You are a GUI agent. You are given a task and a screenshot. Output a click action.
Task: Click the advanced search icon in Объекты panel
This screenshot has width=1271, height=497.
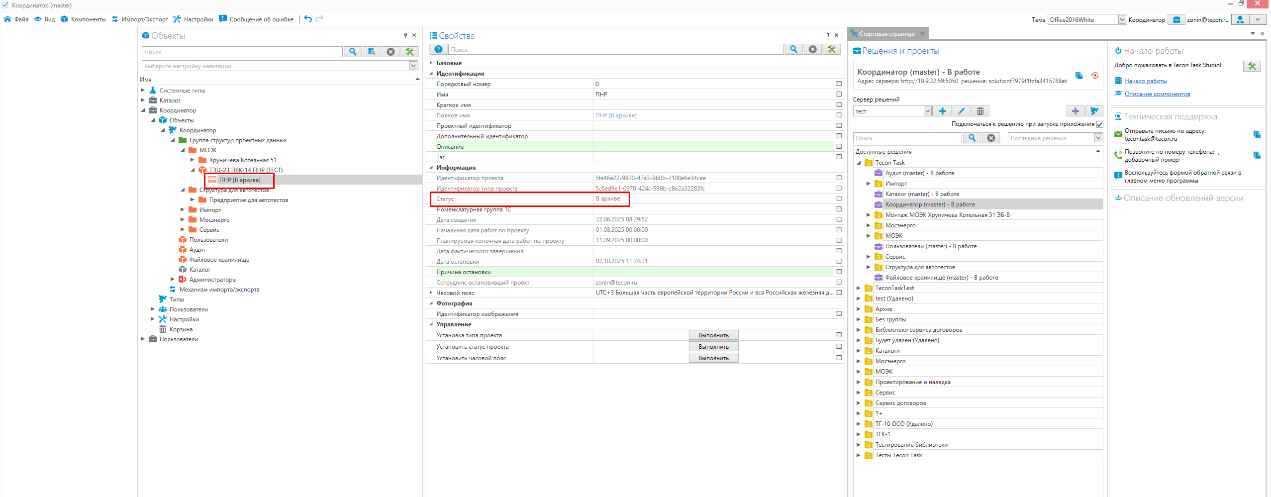372,52
